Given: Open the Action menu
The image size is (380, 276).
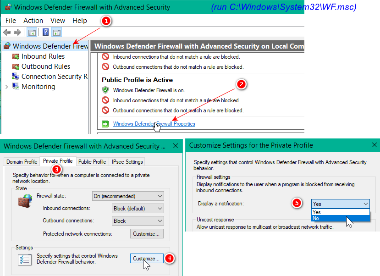Looking at the screenshot, I should pos(33,21).
